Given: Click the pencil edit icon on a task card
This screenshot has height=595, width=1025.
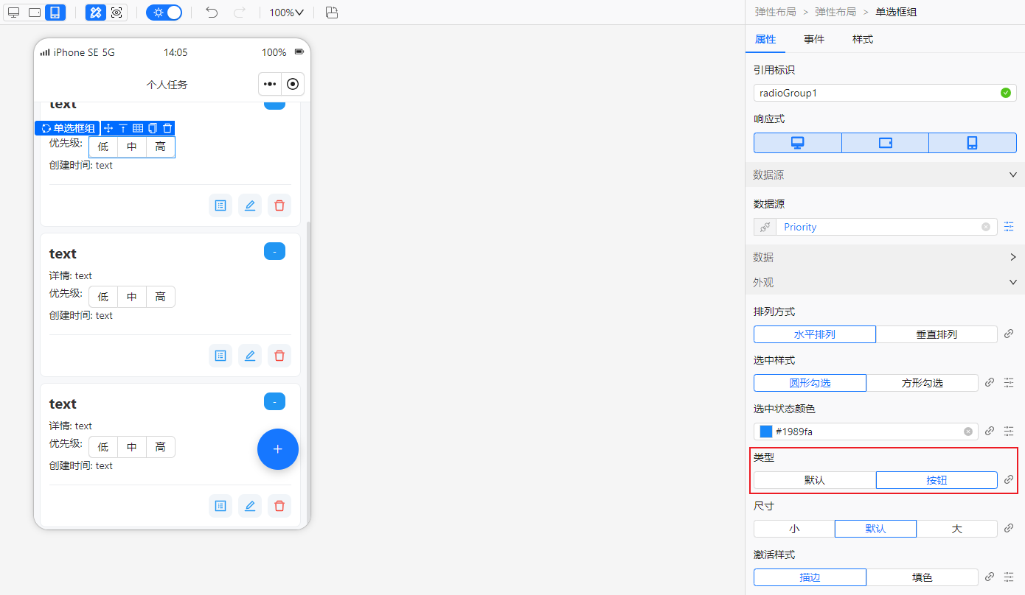Looking at the screenshot, I should [249, 205].
